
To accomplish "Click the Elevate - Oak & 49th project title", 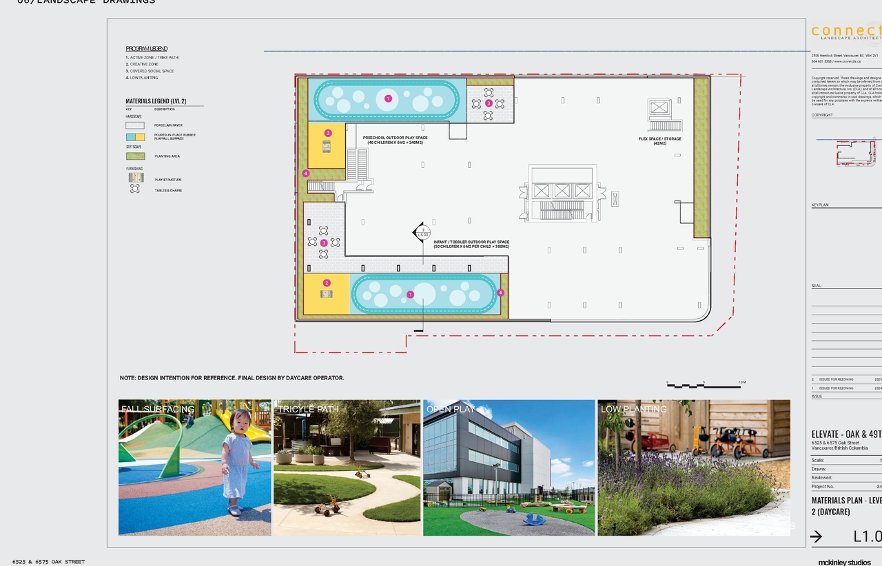I will pos(847,434).
